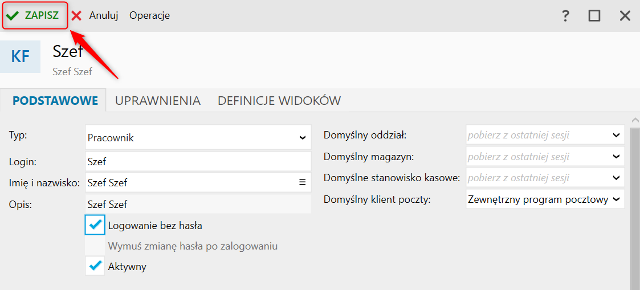The height and width of the screenshot is (290, 640).
Task: Uncheck the Aktywny checkbox
Action: 95,266
